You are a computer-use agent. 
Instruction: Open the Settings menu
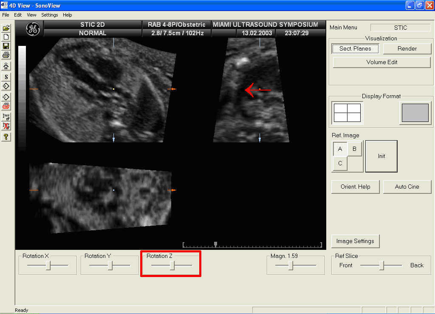tap(49, 15)
